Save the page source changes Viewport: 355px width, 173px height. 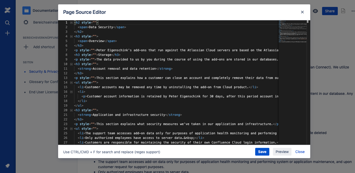tap(262, 152)
